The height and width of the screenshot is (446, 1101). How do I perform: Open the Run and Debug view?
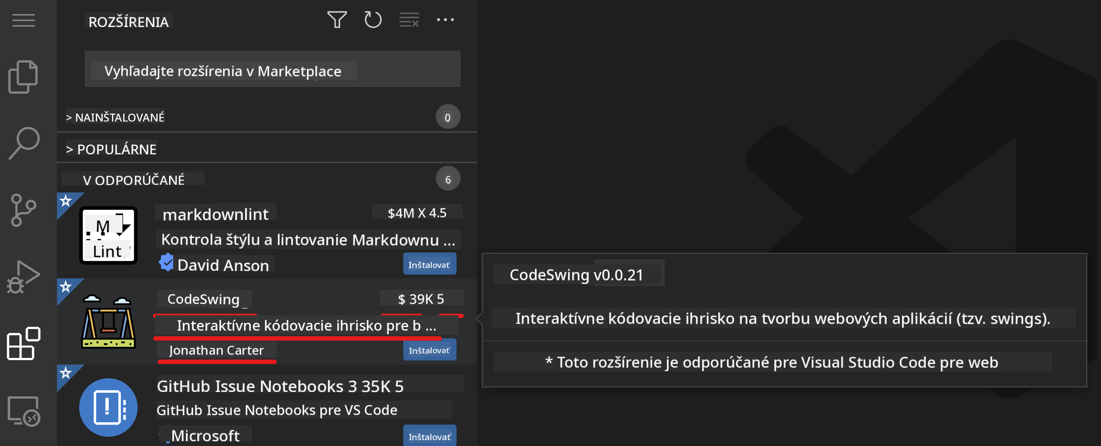pyautogui.click(x=24, y=276)
